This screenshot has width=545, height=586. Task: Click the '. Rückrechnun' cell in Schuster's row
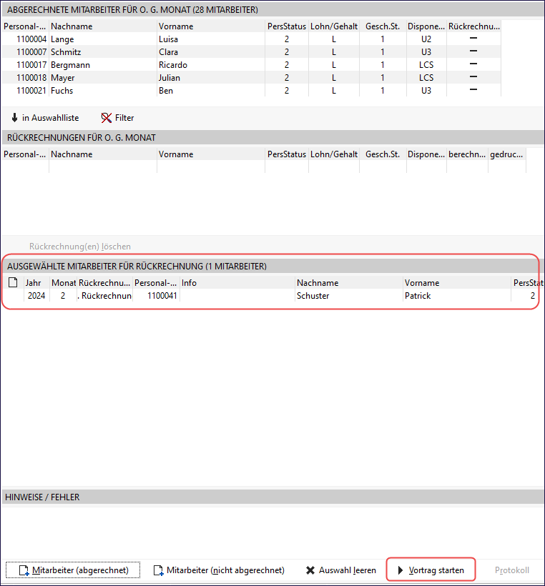click(104, 296)
